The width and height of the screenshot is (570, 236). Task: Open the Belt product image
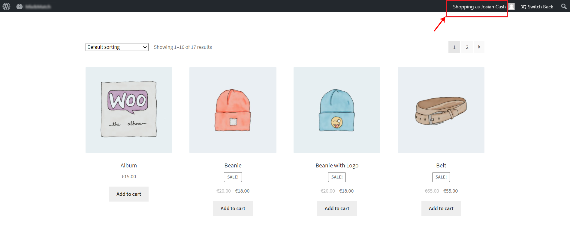pos(441,110)
